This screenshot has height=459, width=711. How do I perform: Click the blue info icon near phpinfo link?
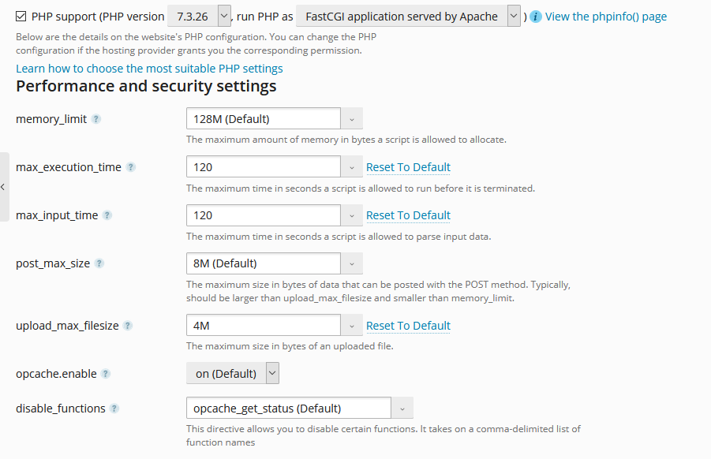[536, 16]
